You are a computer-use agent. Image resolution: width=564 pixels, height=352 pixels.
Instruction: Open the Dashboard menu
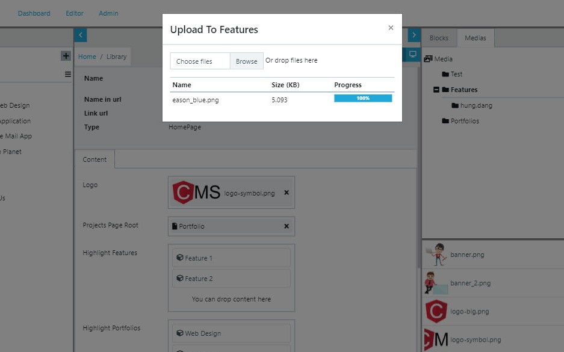click(34, 13)
